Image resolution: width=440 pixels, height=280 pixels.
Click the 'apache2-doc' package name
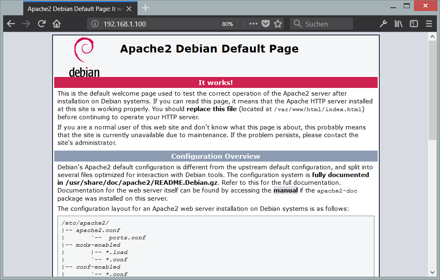click(x=337, y=191)
